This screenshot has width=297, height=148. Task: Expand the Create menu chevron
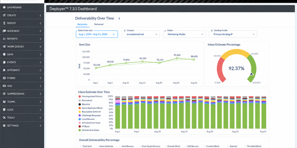(40, 15)
